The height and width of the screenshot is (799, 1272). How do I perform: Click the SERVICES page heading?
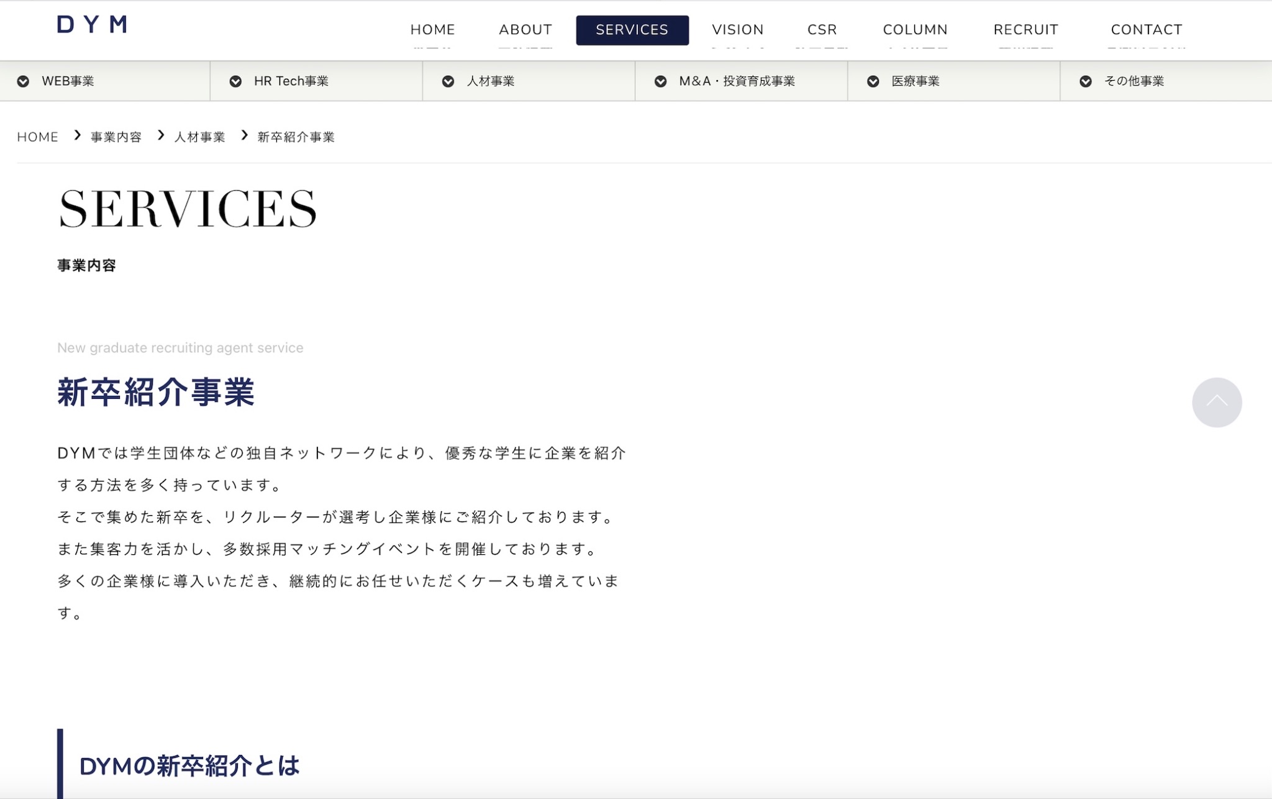click(x=188, y=209)
